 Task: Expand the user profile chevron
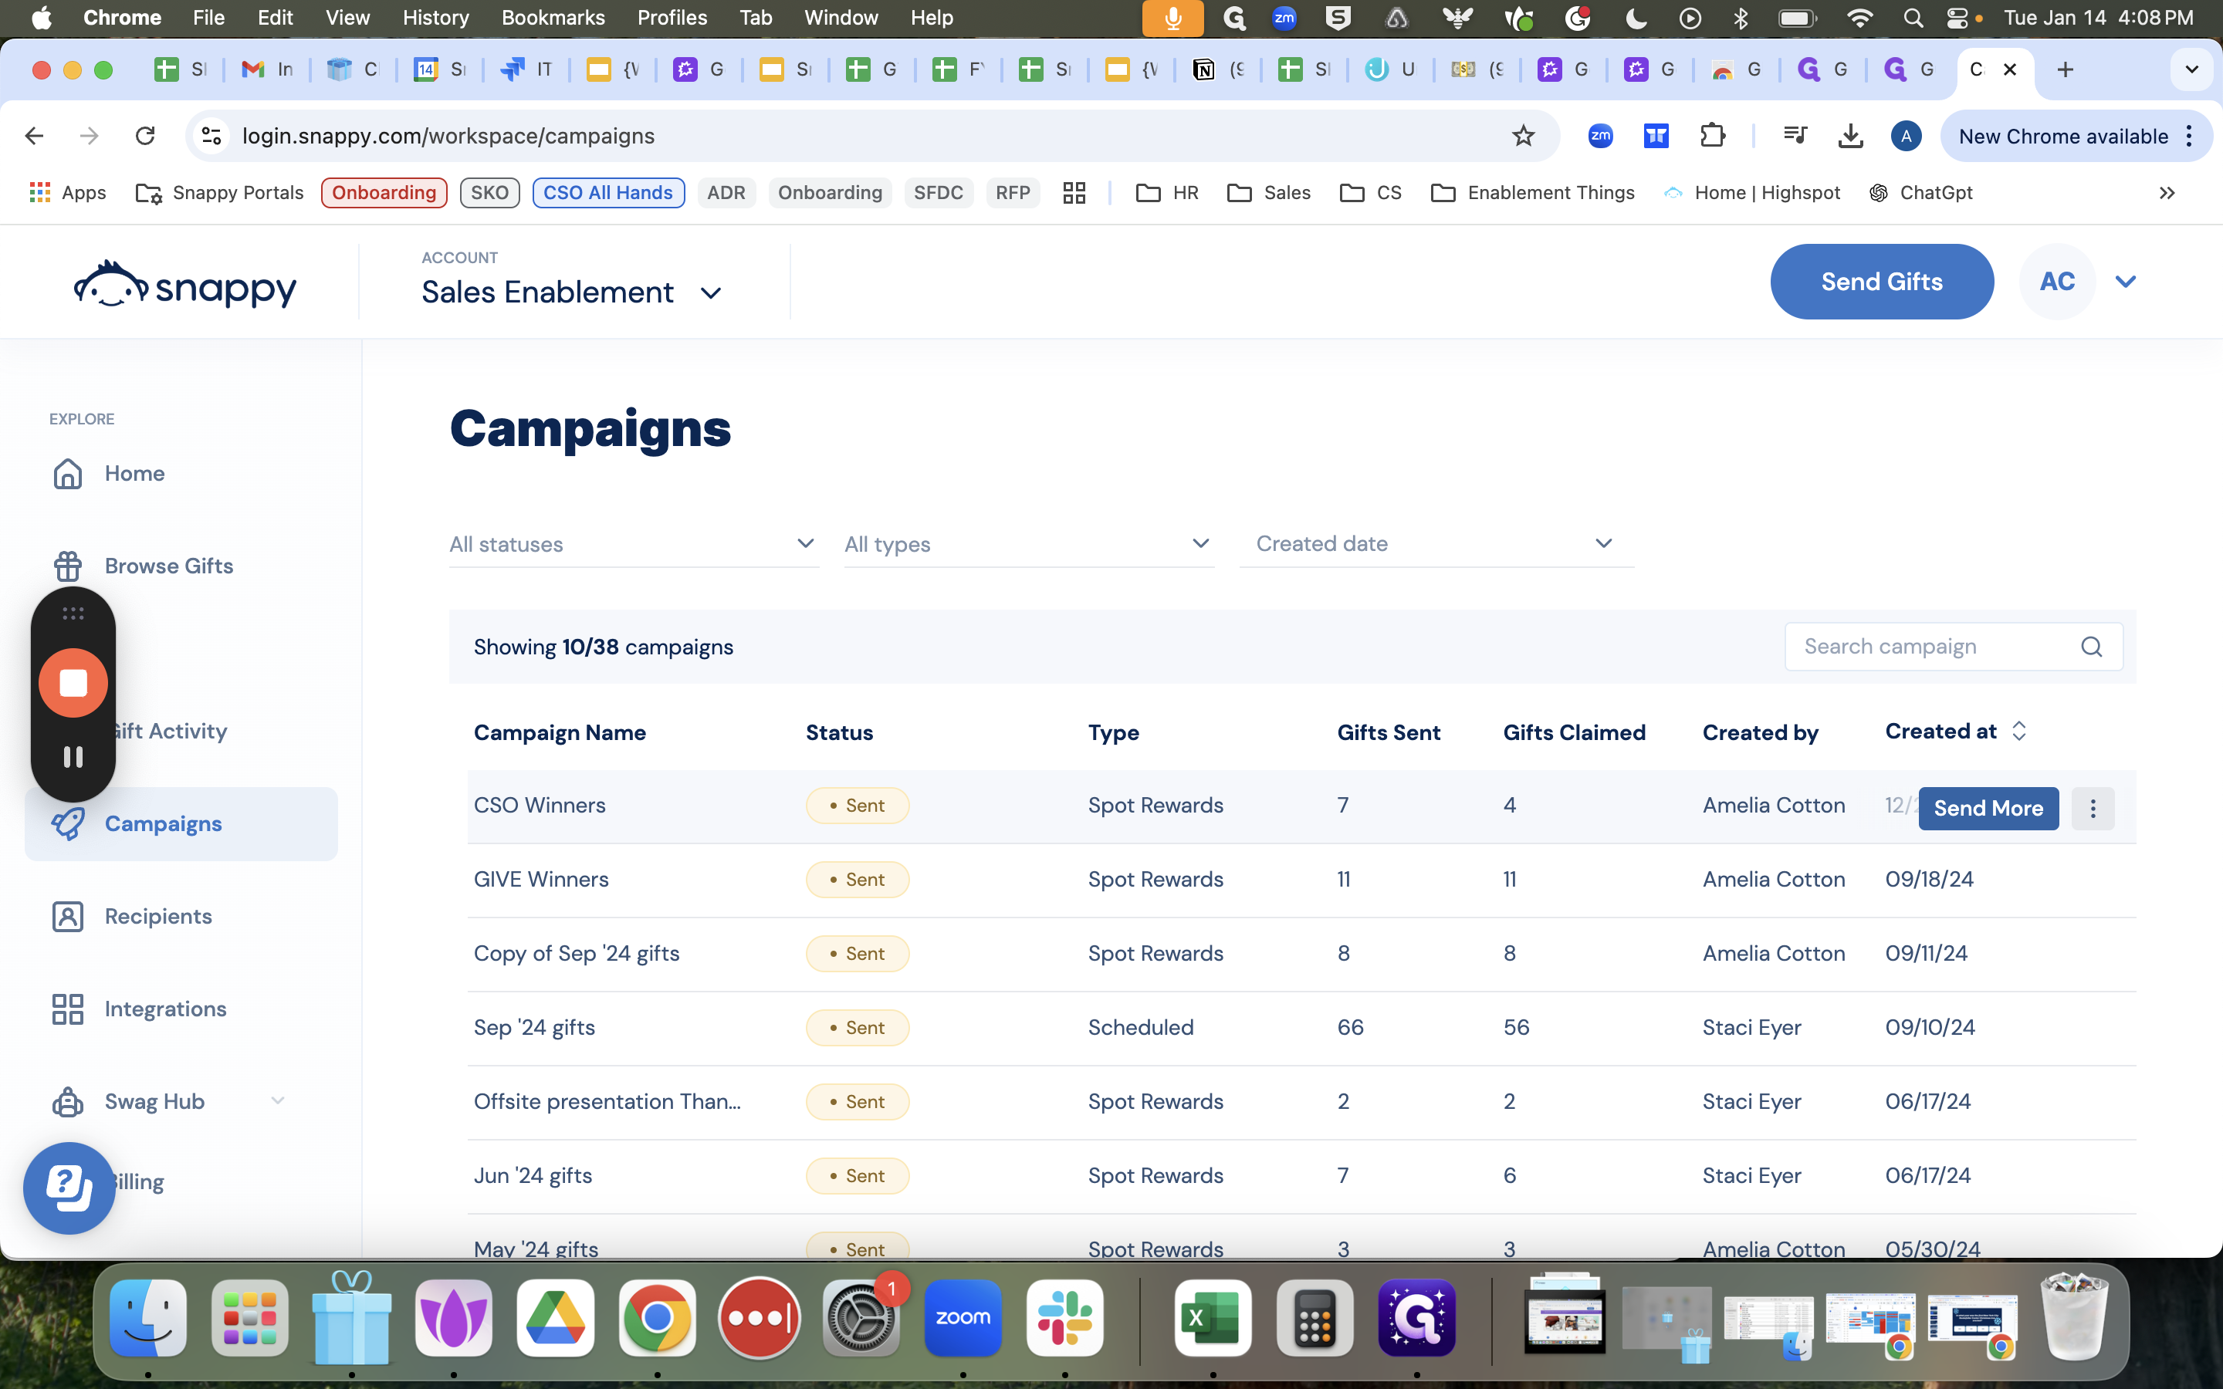click(x=2126, y=281)
